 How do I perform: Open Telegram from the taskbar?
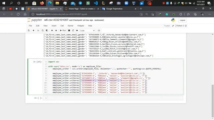[x=80, y=3]
